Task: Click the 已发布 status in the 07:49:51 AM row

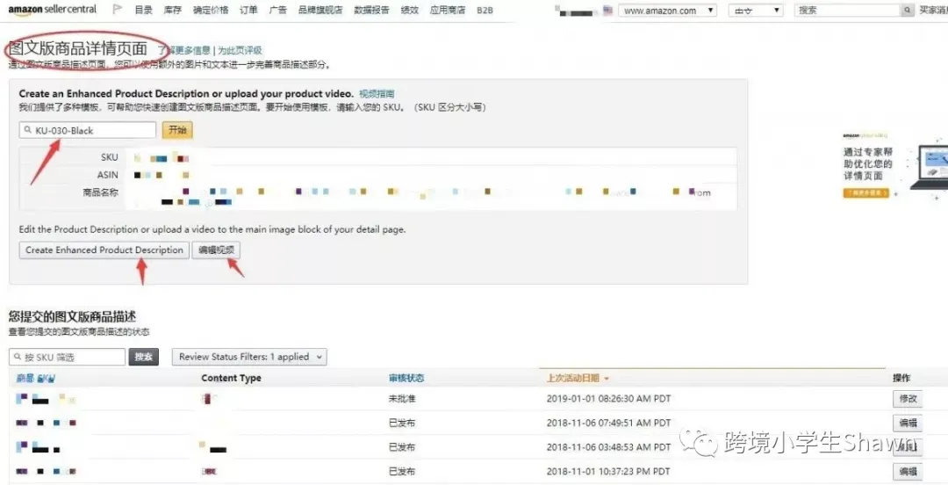Action: (x=402, y=423)
